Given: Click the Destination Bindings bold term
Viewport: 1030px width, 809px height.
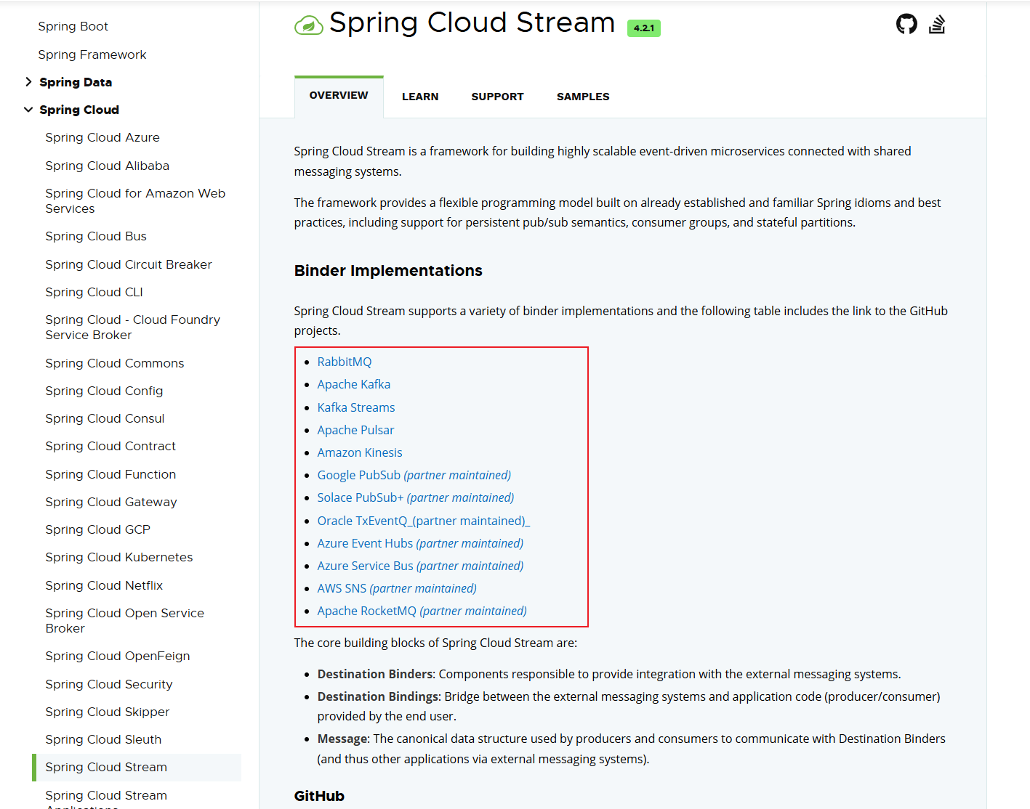Looking at the screenshot, I should pos(379,696).
